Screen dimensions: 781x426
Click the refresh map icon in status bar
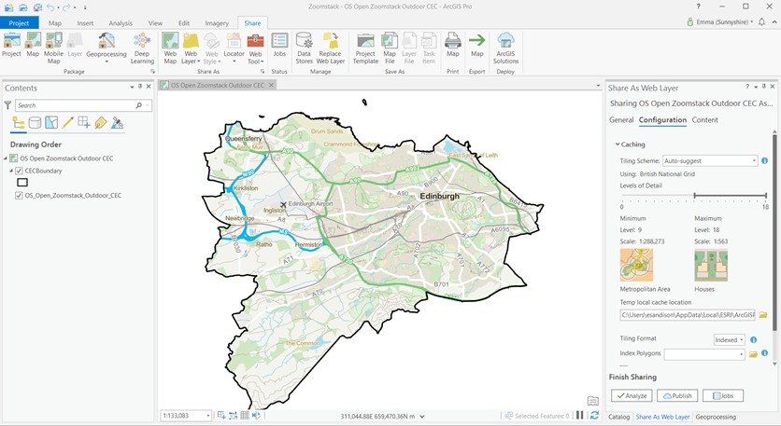click(x=594, y=415)
